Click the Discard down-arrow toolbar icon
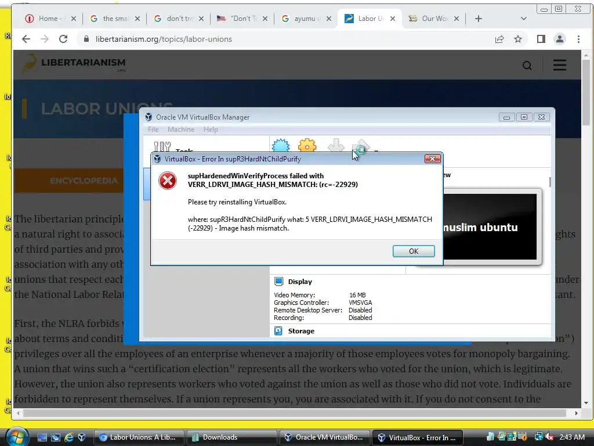The width and height of the screenshot is (594, 446). point(336,145)
